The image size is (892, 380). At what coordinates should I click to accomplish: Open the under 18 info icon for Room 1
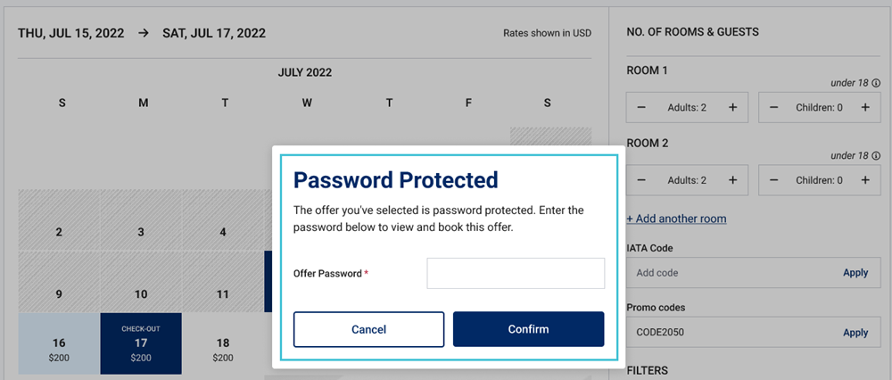coord(876,83)
